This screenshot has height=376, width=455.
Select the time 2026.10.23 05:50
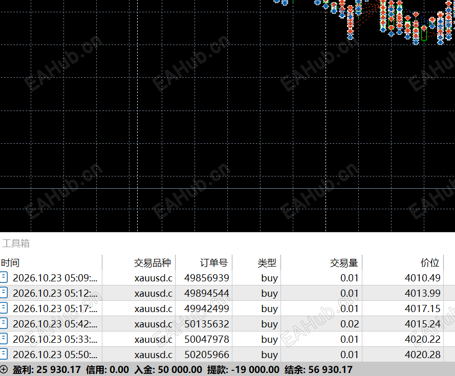[55, 355]
